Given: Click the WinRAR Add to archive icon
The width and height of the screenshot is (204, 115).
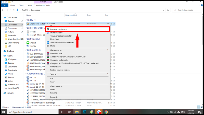Looking at the screenshot, I should point(48,53).
